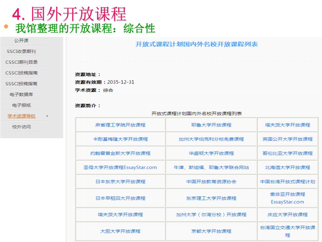Click the table caption above the course list
This screenshot has height=242, width=322.
(x=197, y=113)
